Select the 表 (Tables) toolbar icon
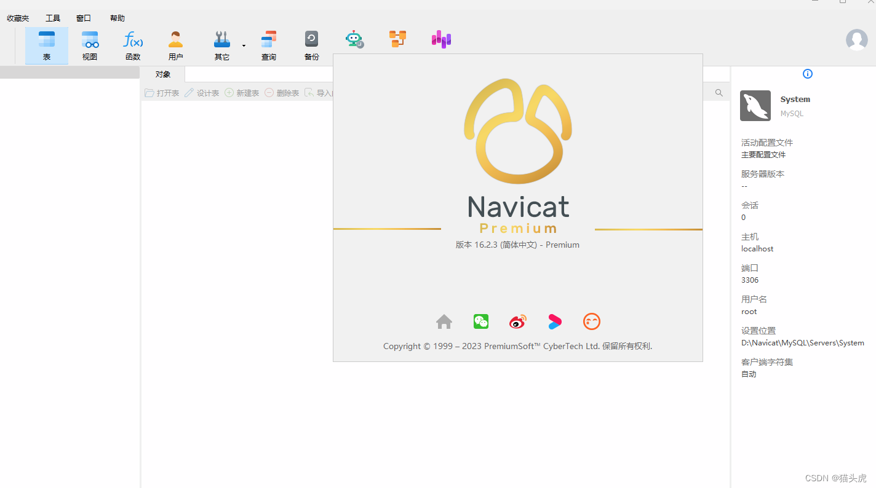Viewport: 876px width, 488px height. [x=46, y=45]
